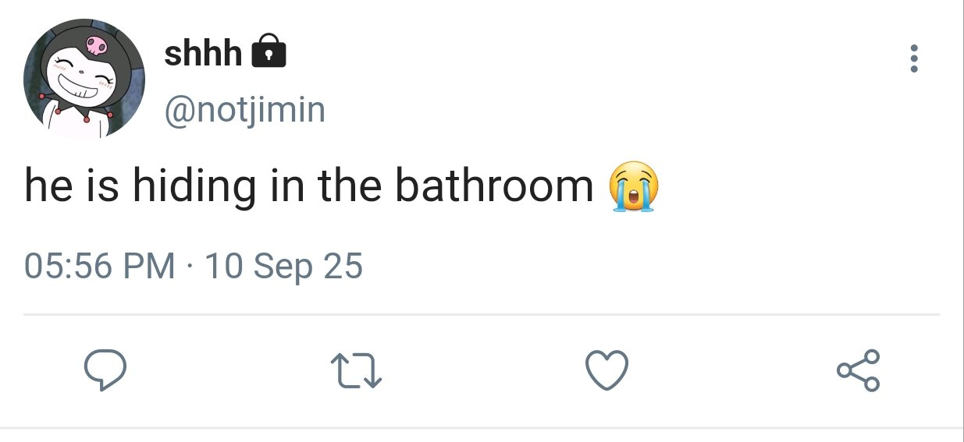964x442 pixels.
Task: Click the dot separator between time and date
Action: coord(190,267)
